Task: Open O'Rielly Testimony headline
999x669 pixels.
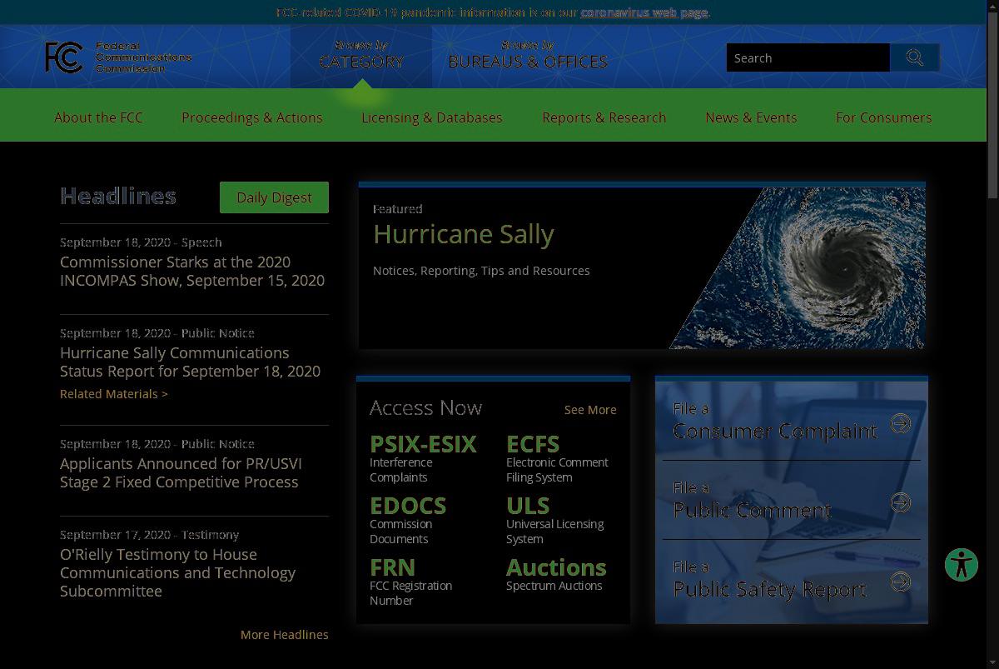Action: (x=178, y=572)
